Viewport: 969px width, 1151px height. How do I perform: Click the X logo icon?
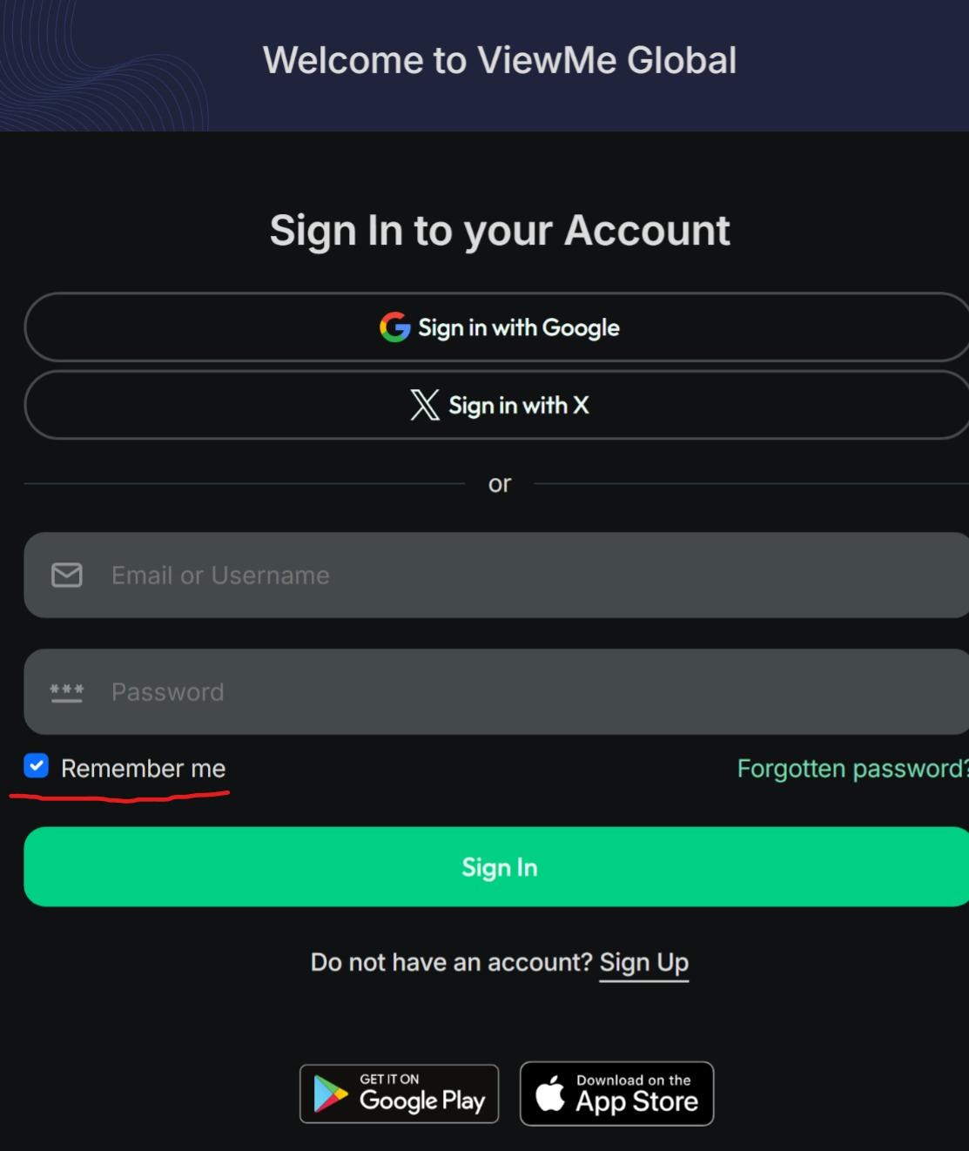click(x=425, y=405)
